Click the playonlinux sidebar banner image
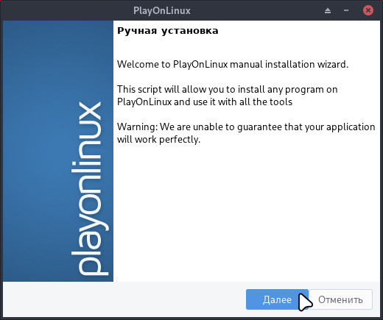The height and width of the screenshot is (320, 383). point(58,151)
